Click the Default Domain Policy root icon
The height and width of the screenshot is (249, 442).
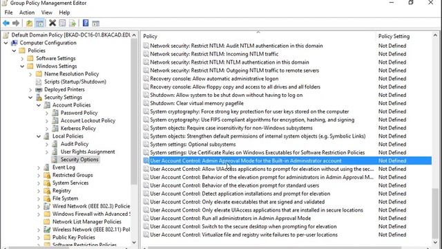coord(6,35)
